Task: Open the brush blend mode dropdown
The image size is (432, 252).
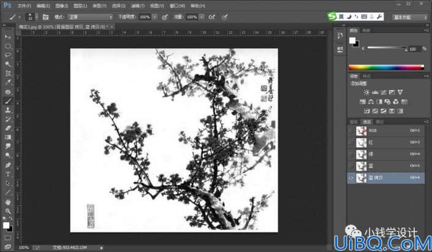Action: pos(90,17)
